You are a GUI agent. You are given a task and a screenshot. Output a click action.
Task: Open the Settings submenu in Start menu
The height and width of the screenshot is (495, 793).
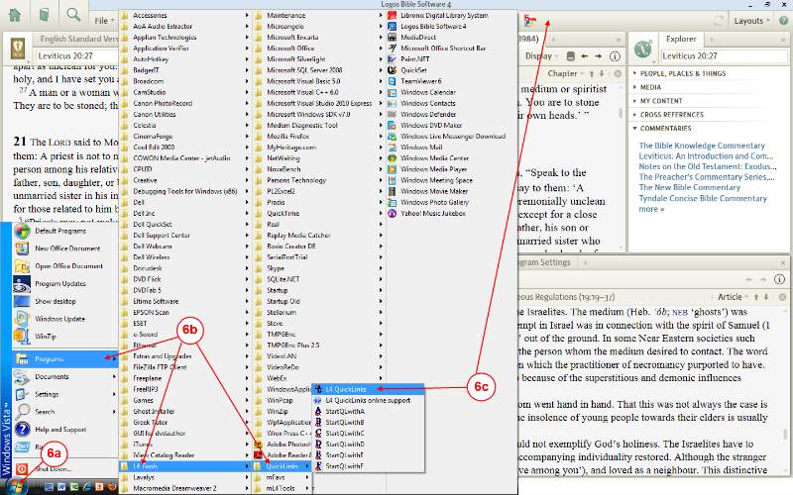point(64,394)
